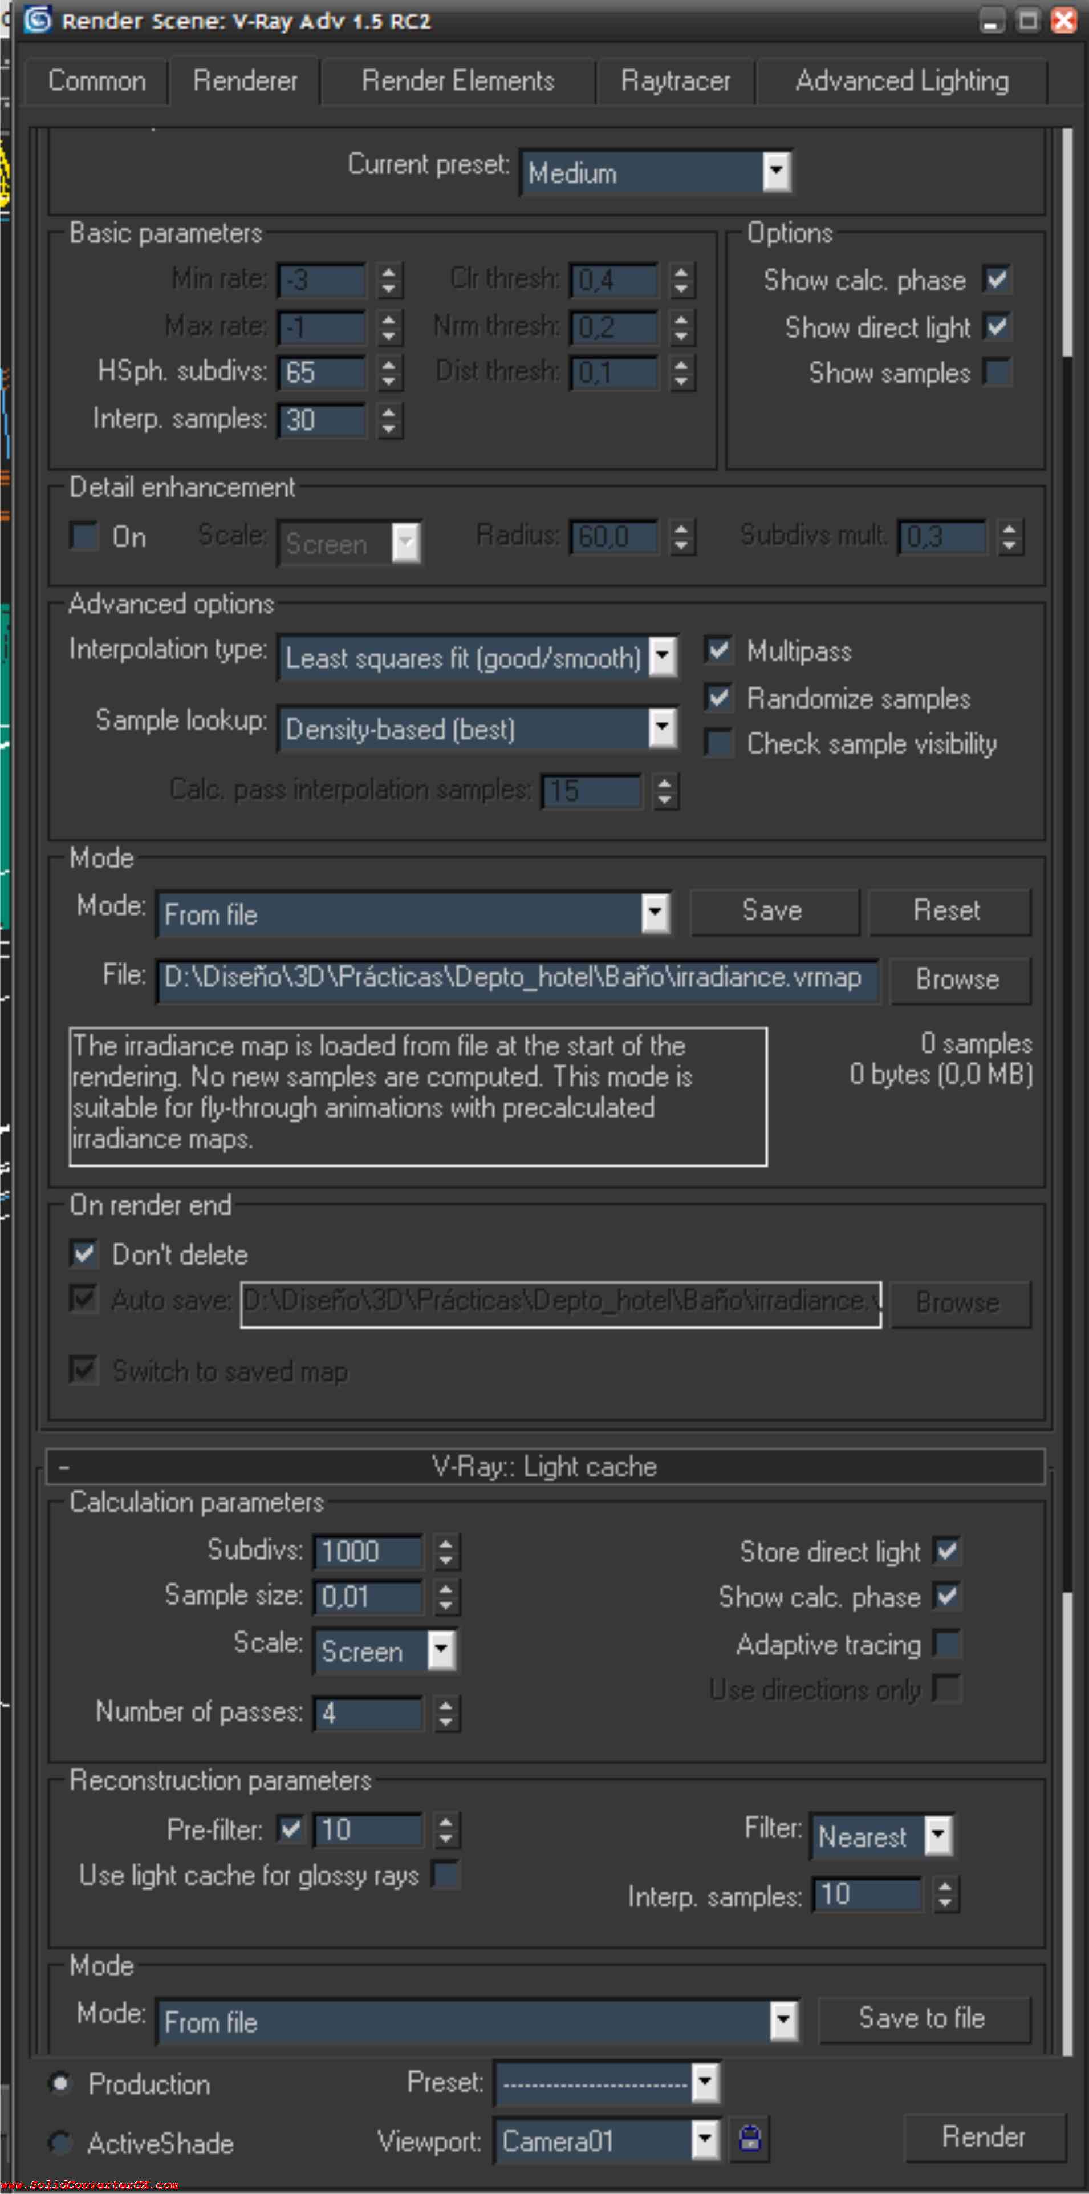
Task: Open the Light cache Scale dropdown
Action: pos(385,1651)
